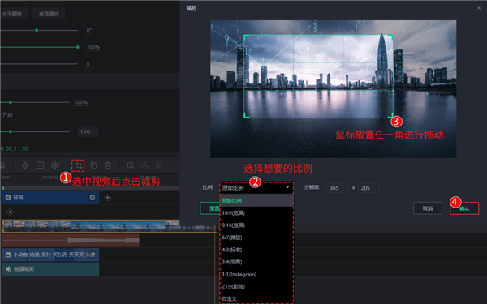Confirm the crop with the 确认 button
The width and height of the screenshot is (487, 304).
464,208
